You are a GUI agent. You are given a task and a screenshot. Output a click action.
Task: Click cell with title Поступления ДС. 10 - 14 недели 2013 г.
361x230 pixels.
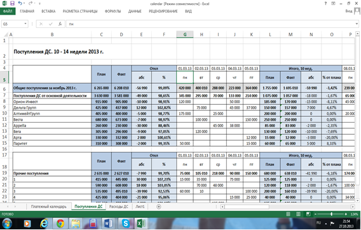58,52
